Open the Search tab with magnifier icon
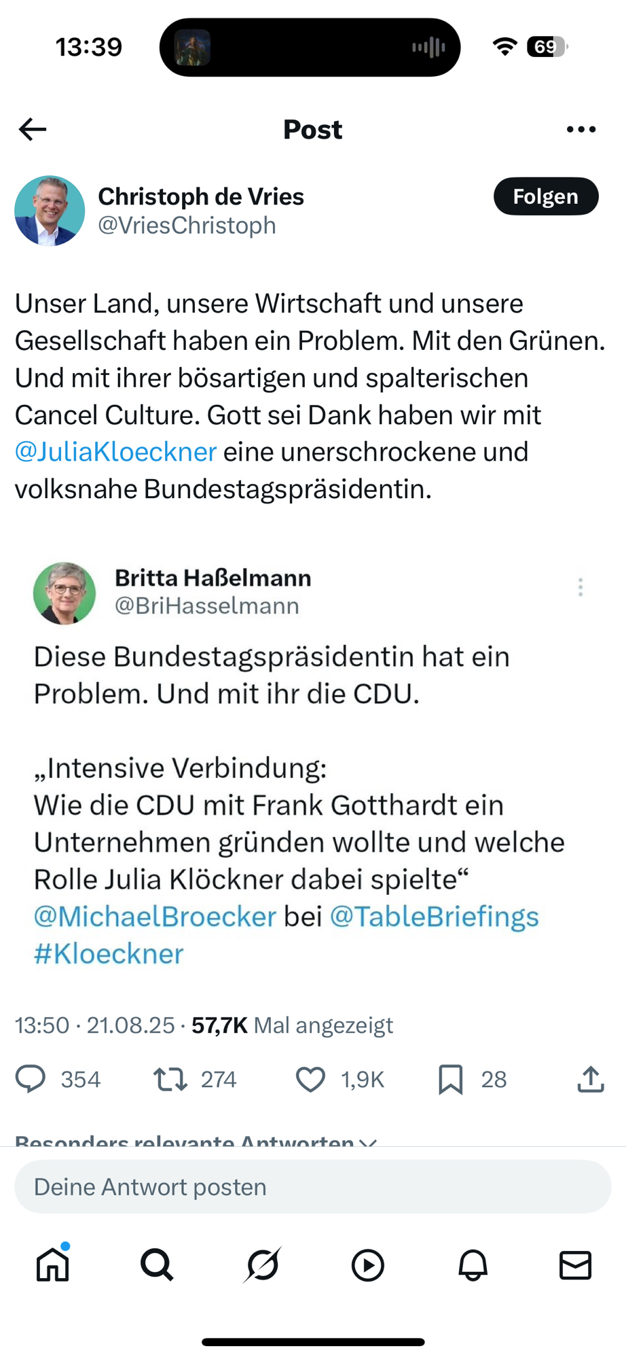This screenshot has width=626, height=1359. click(157, 1265)
